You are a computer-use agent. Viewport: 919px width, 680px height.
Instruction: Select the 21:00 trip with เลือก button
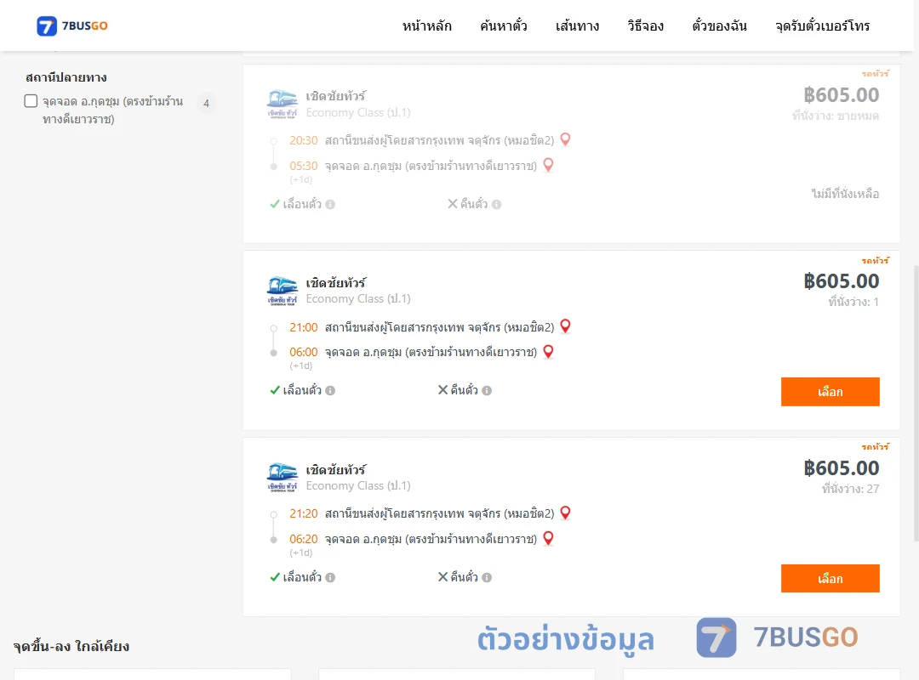click(830, 392)
